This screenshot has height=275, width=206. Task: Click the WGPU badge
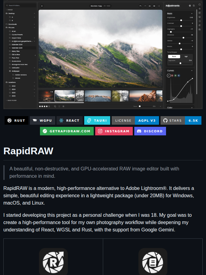point(42,120)
